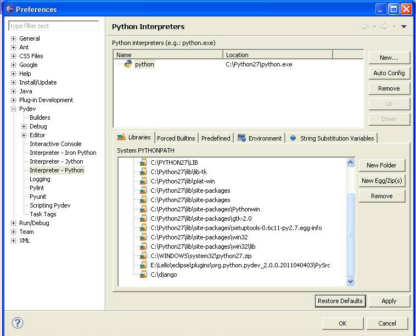Expand the CSS Files node
Screen dimensions: 416x336
[13, 56]
